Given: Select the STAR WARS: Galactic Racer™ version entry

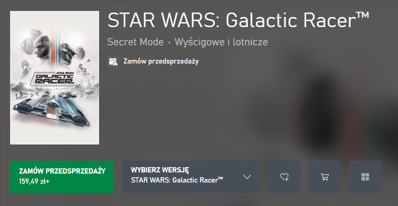Looking at the screenshot, I should (x=177, y=180).
